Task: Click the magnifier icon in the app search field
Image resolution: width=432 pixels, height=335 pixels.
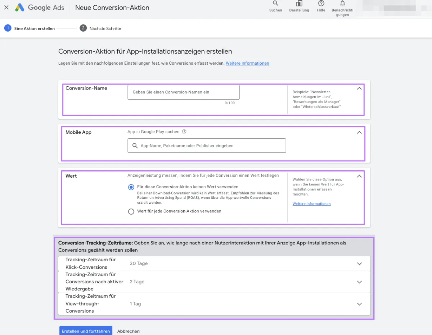Action: pyautogui.click(x=134, y=146)
